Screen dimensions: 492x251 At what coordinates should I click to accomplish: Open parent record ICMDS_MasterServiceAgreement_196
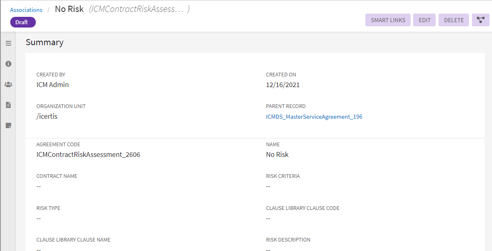coord(314,117)
